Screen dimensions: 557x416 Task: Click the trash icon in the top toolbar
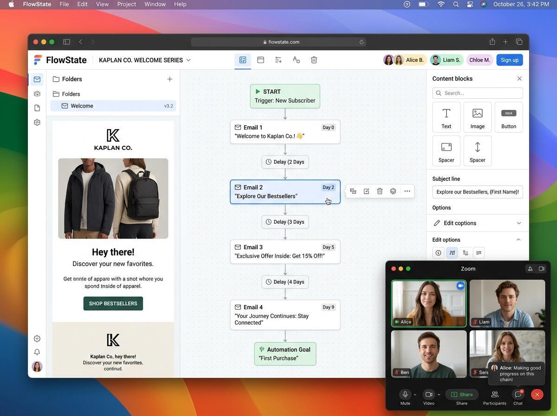coord(314,60)
